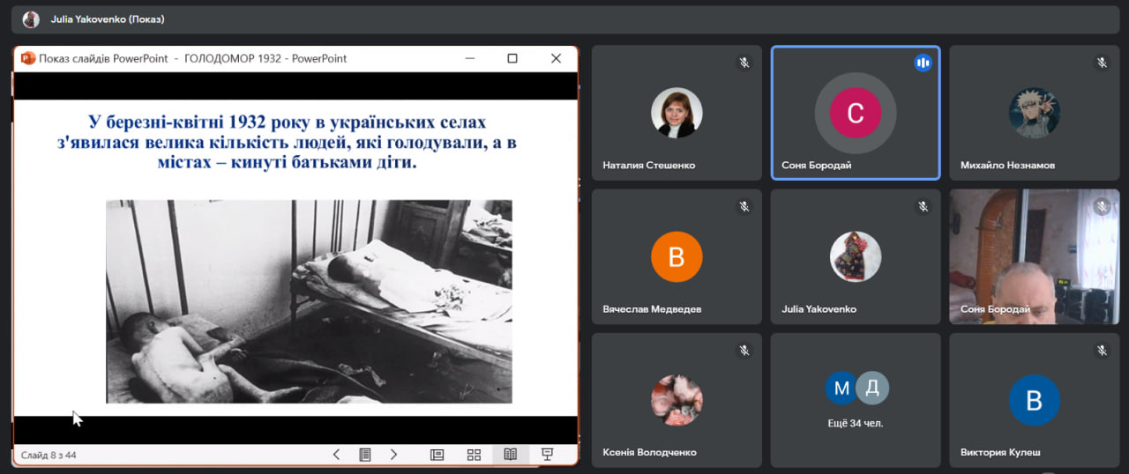1129x474 pixels.
Task: Click the PowerPoint logo in window title bar
Action: click(27, 58)
